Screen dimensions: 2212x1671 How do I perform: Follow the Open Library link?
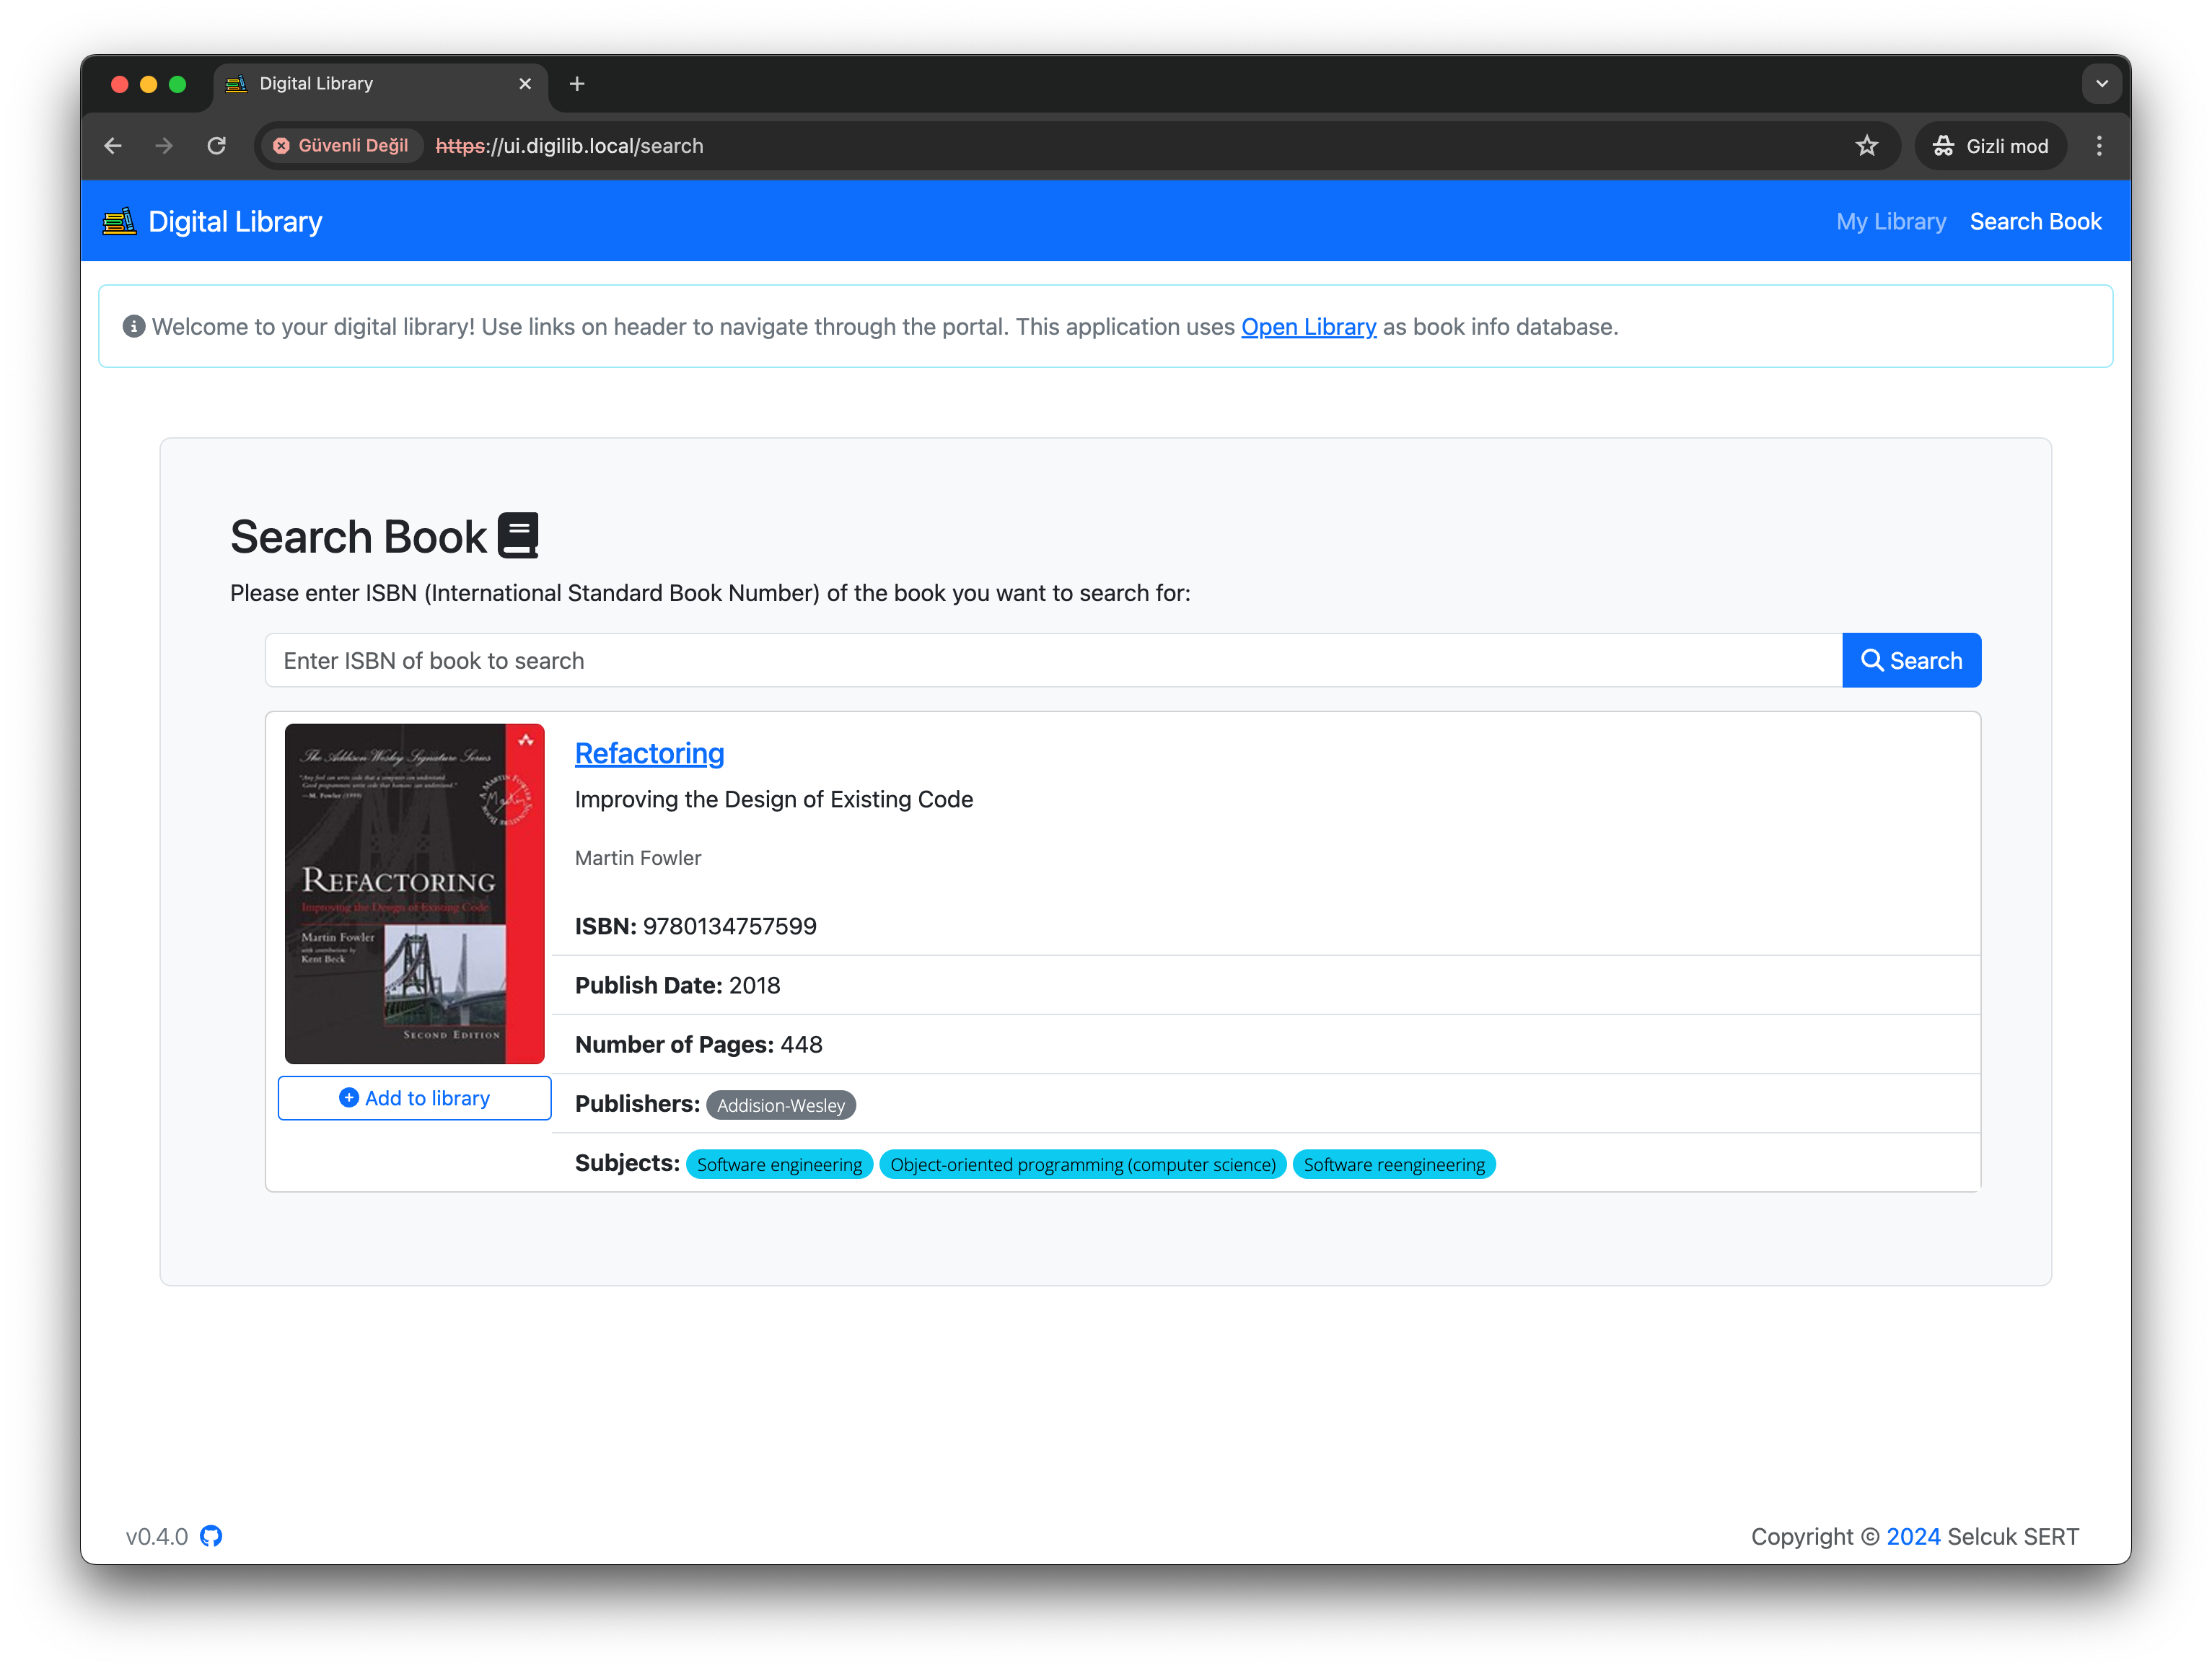(x=1308, y=327)
